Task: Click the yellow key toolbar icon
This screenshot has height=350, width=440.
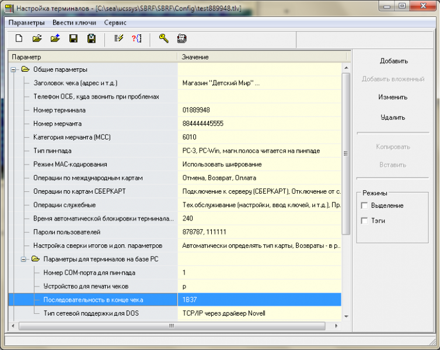Action: [163, 39]
